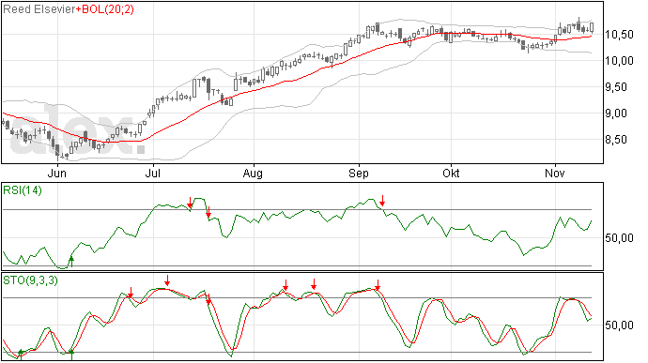The image size is (648, 363).
Task: Select the 10,00 price axis value
Action: coord(619,61)
